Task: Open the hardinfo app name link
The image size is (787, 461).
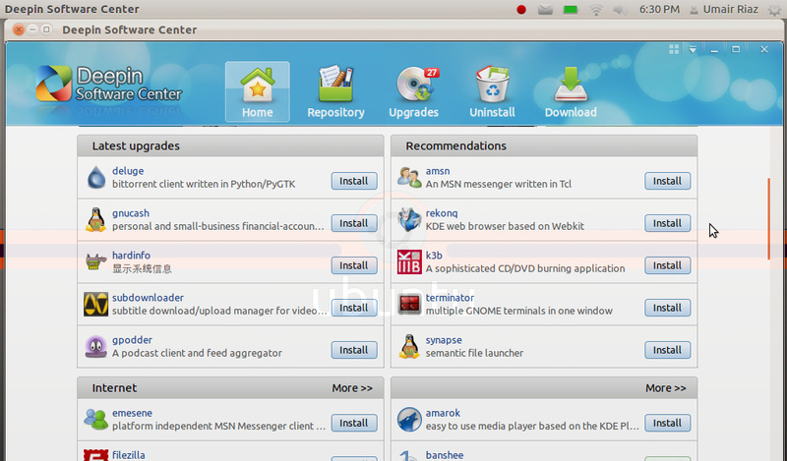Action: [131, 256]
